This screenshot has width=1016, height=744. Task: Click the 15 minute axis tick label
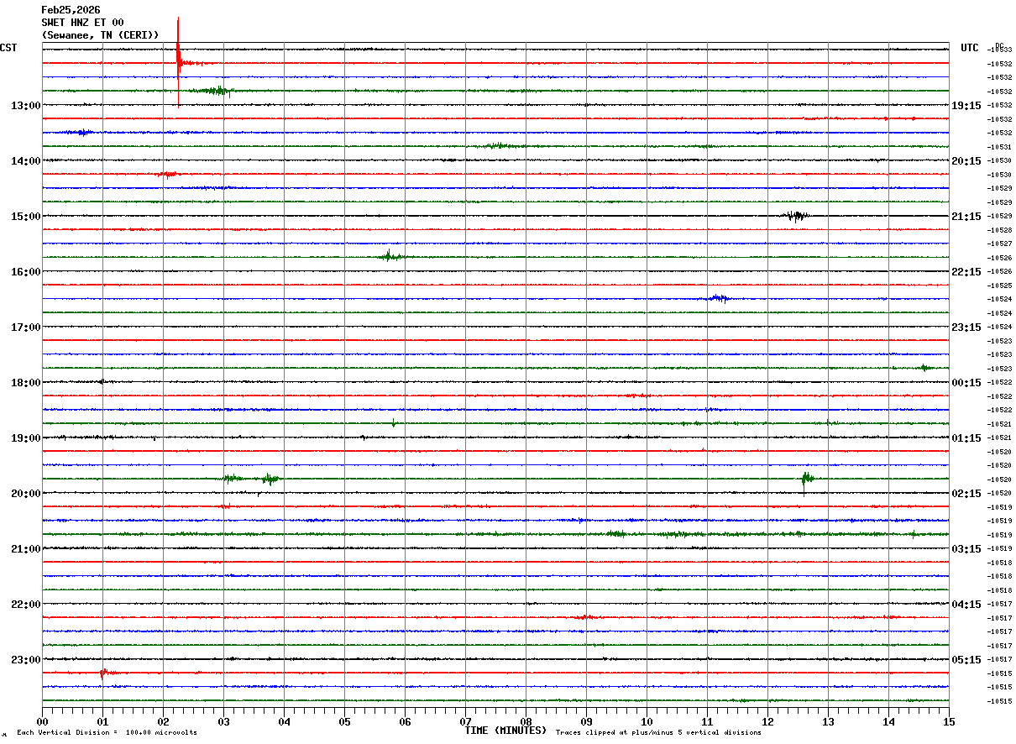click(948, 721)
